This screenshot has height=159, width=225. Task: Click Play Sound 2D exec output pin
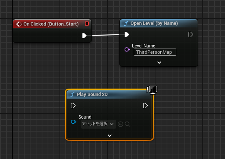pos(145,106)
